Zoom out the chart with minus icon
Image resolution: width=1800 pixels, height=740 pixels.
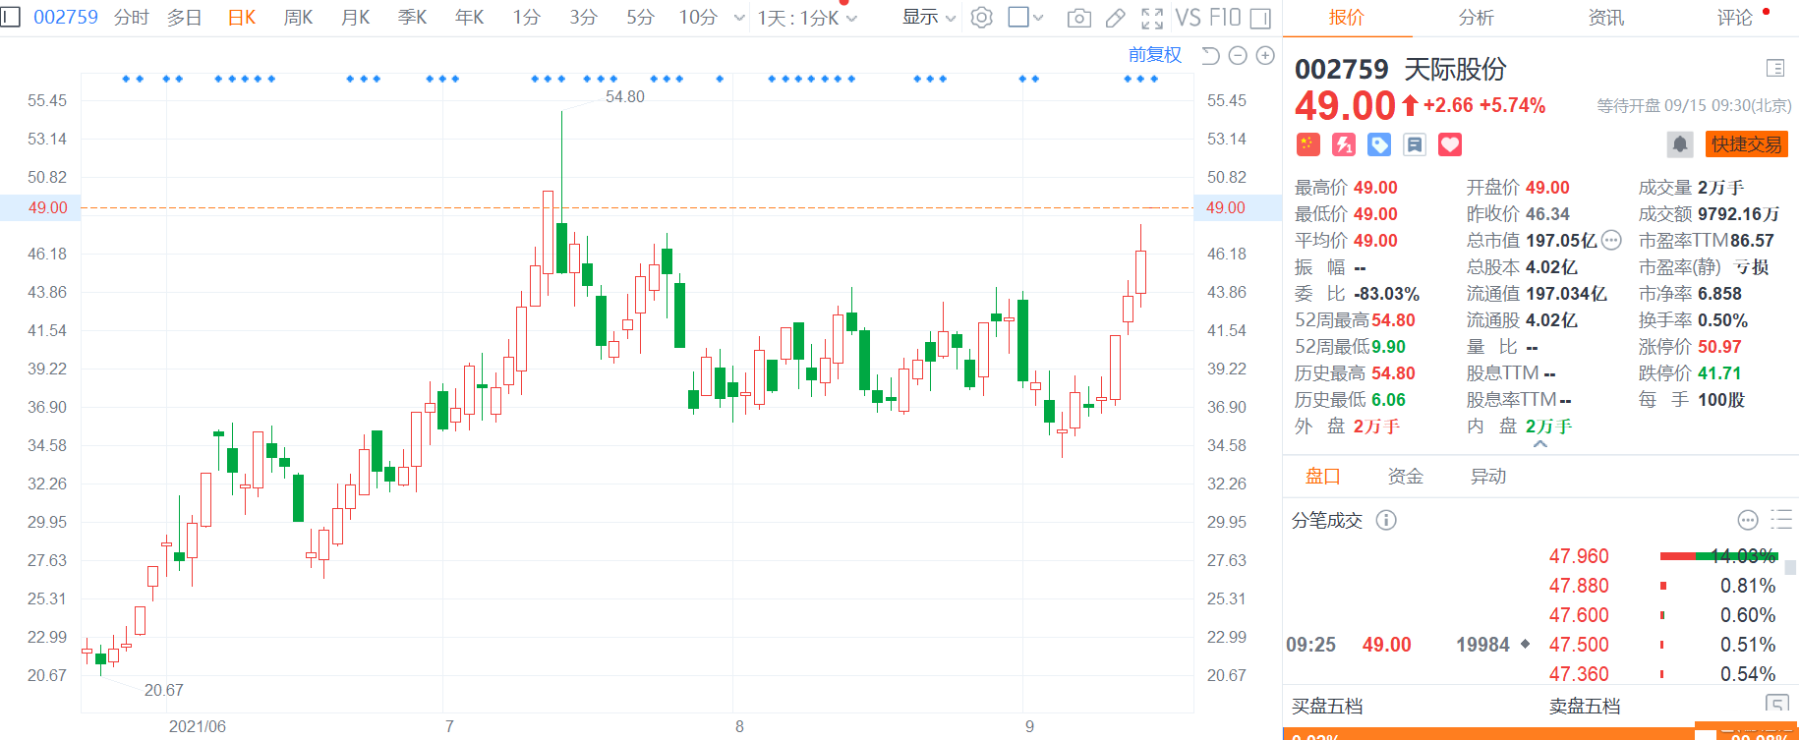(x=1238, y=56)
